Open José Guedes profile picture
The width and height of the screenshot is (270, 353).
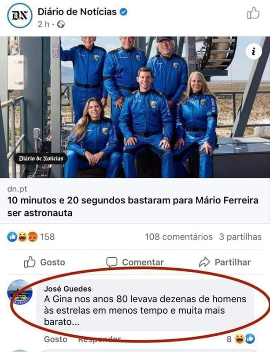pos(20,292)
